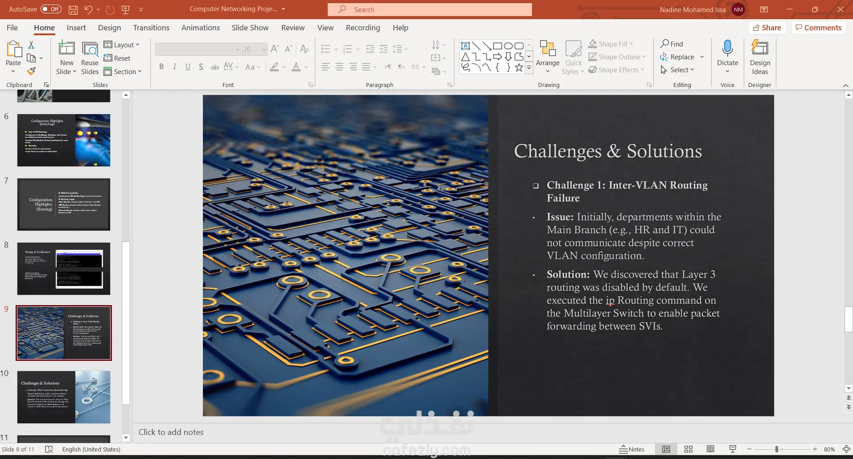Toggle the Notes pane

click(x=631, y=449)
